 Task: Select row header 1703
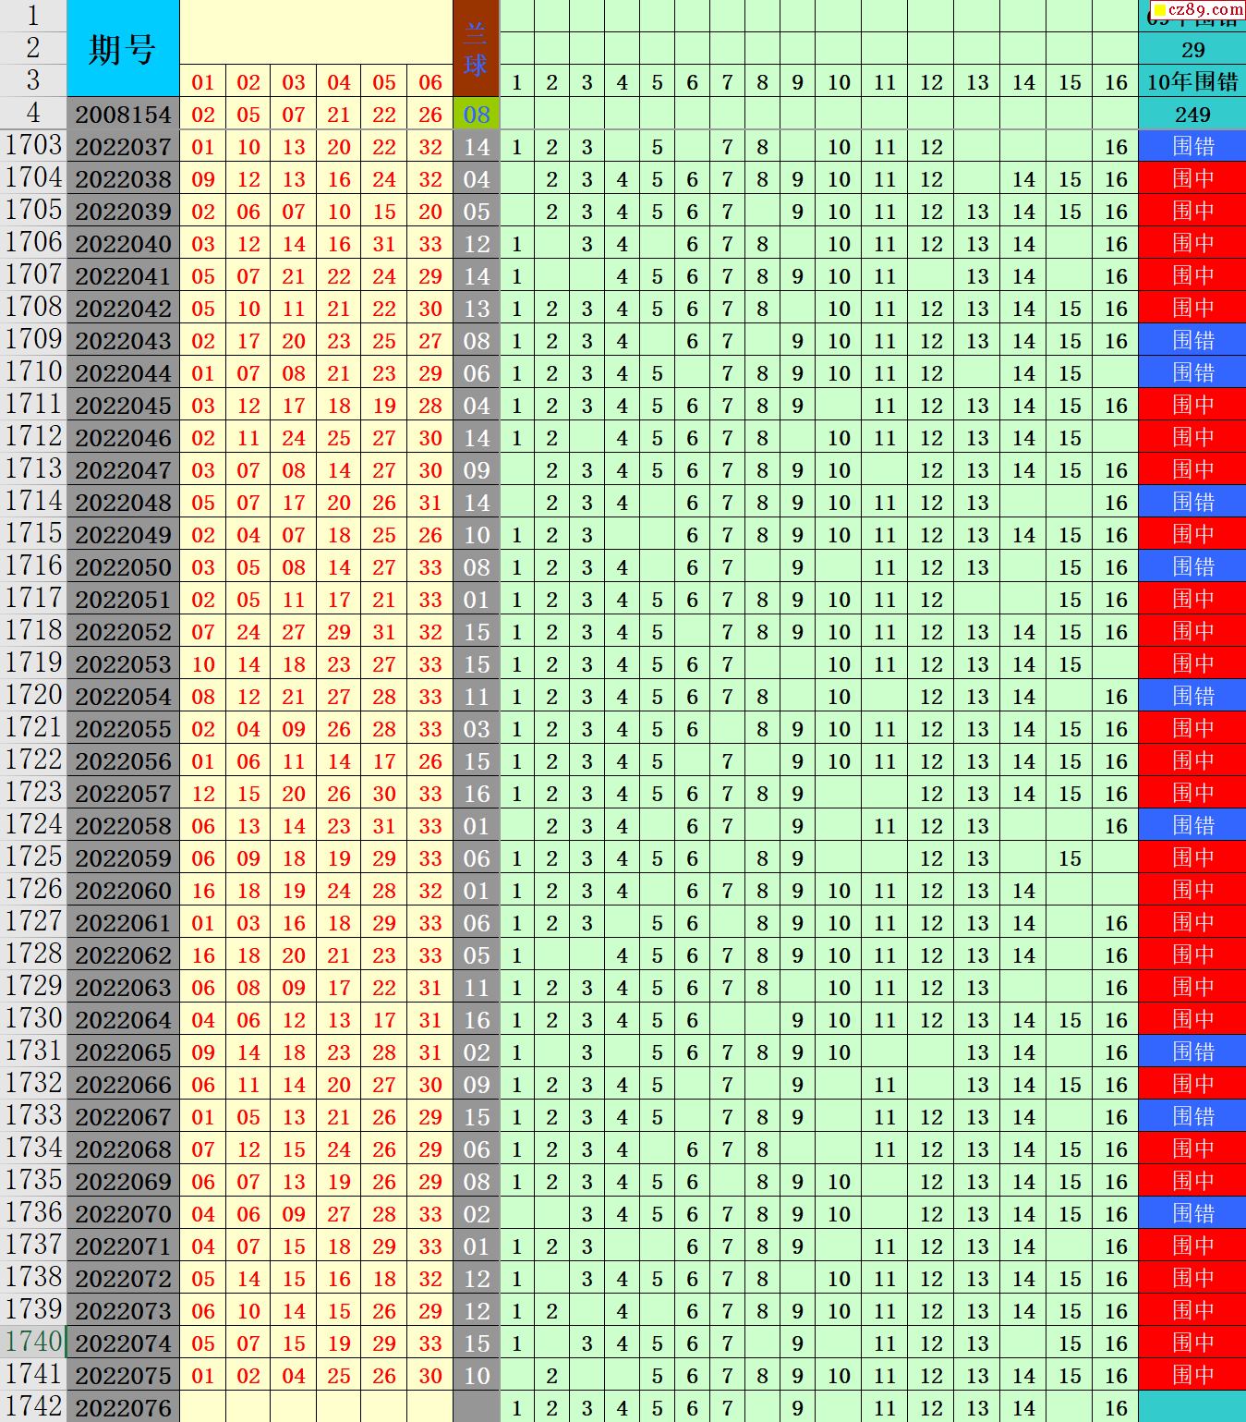tap(33, 146)
